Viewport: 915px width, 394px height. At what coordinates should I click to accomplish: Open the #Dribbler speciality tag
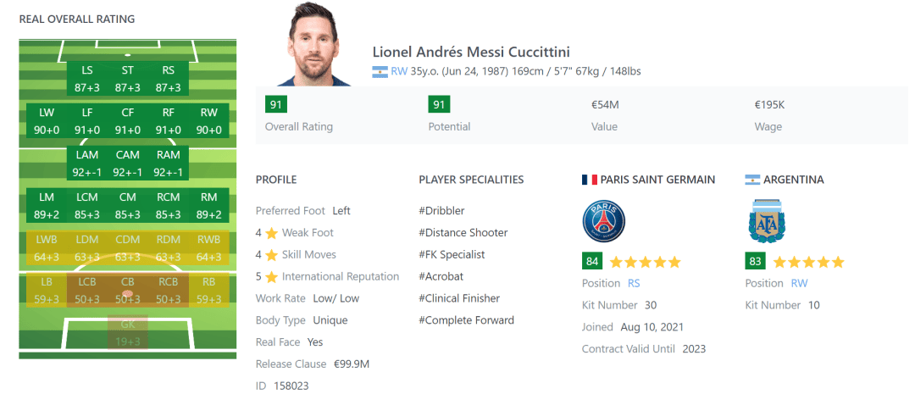(441, 211)
